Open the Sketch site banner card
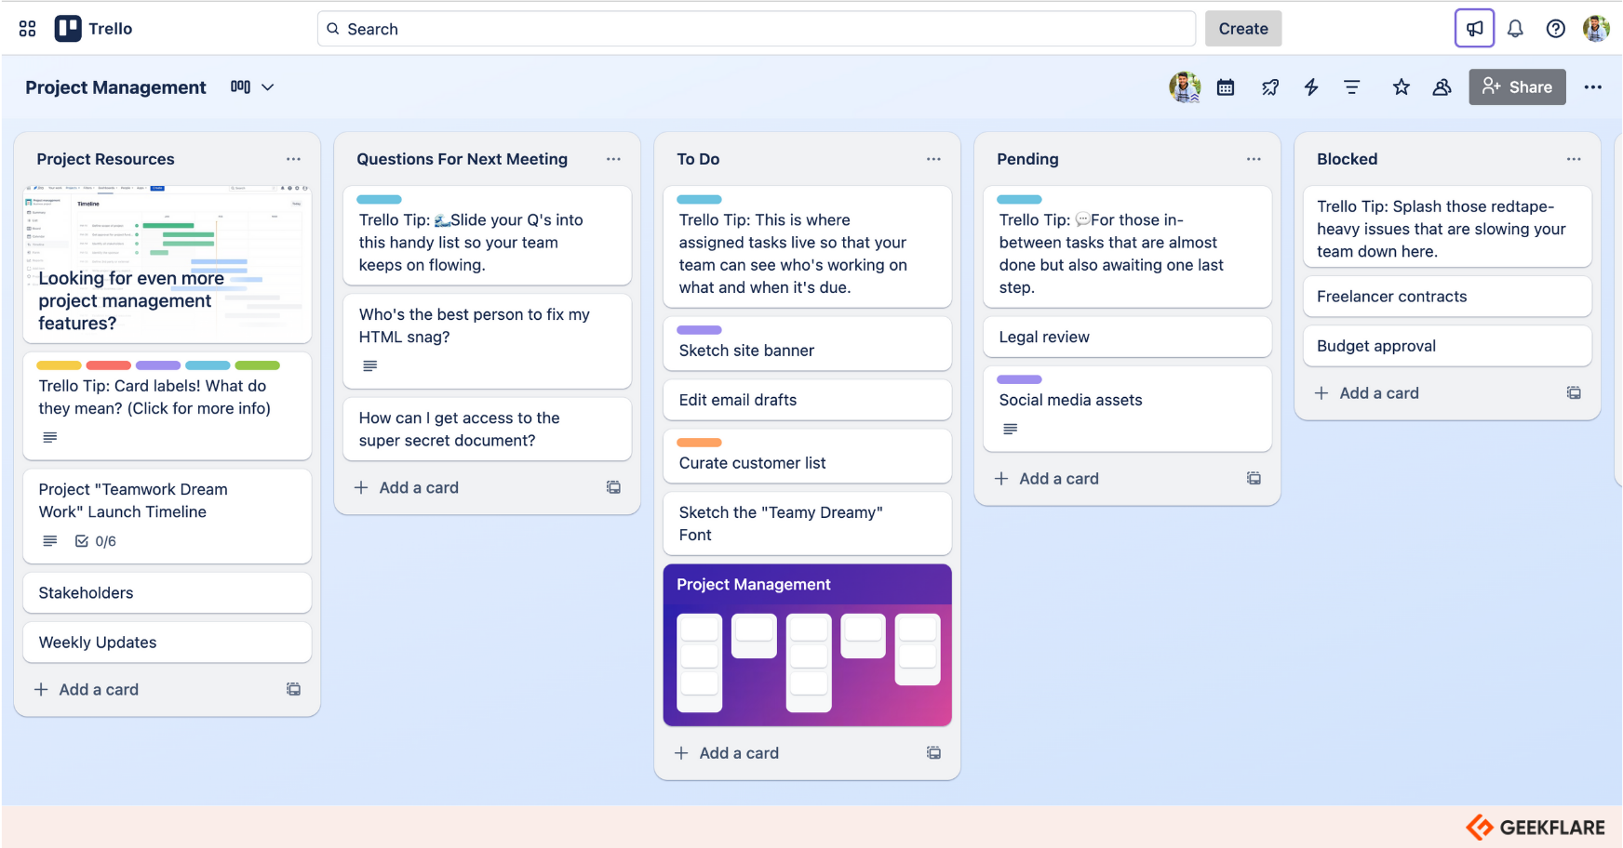 click(808, 343)
